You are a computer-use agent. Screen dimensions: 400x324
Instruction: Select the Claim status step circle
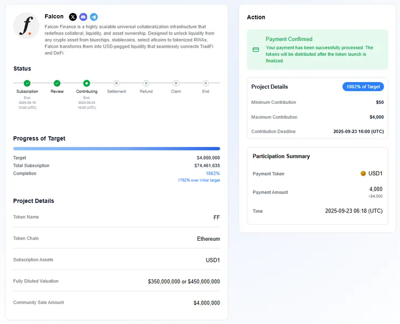click(x=176, y=83)
